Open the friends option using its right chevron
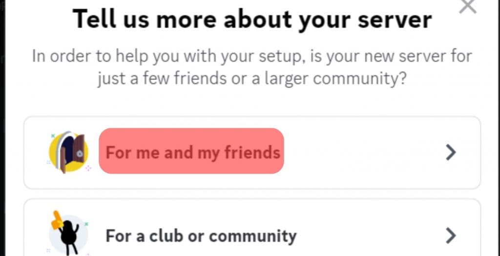 (x=451, y=153)
